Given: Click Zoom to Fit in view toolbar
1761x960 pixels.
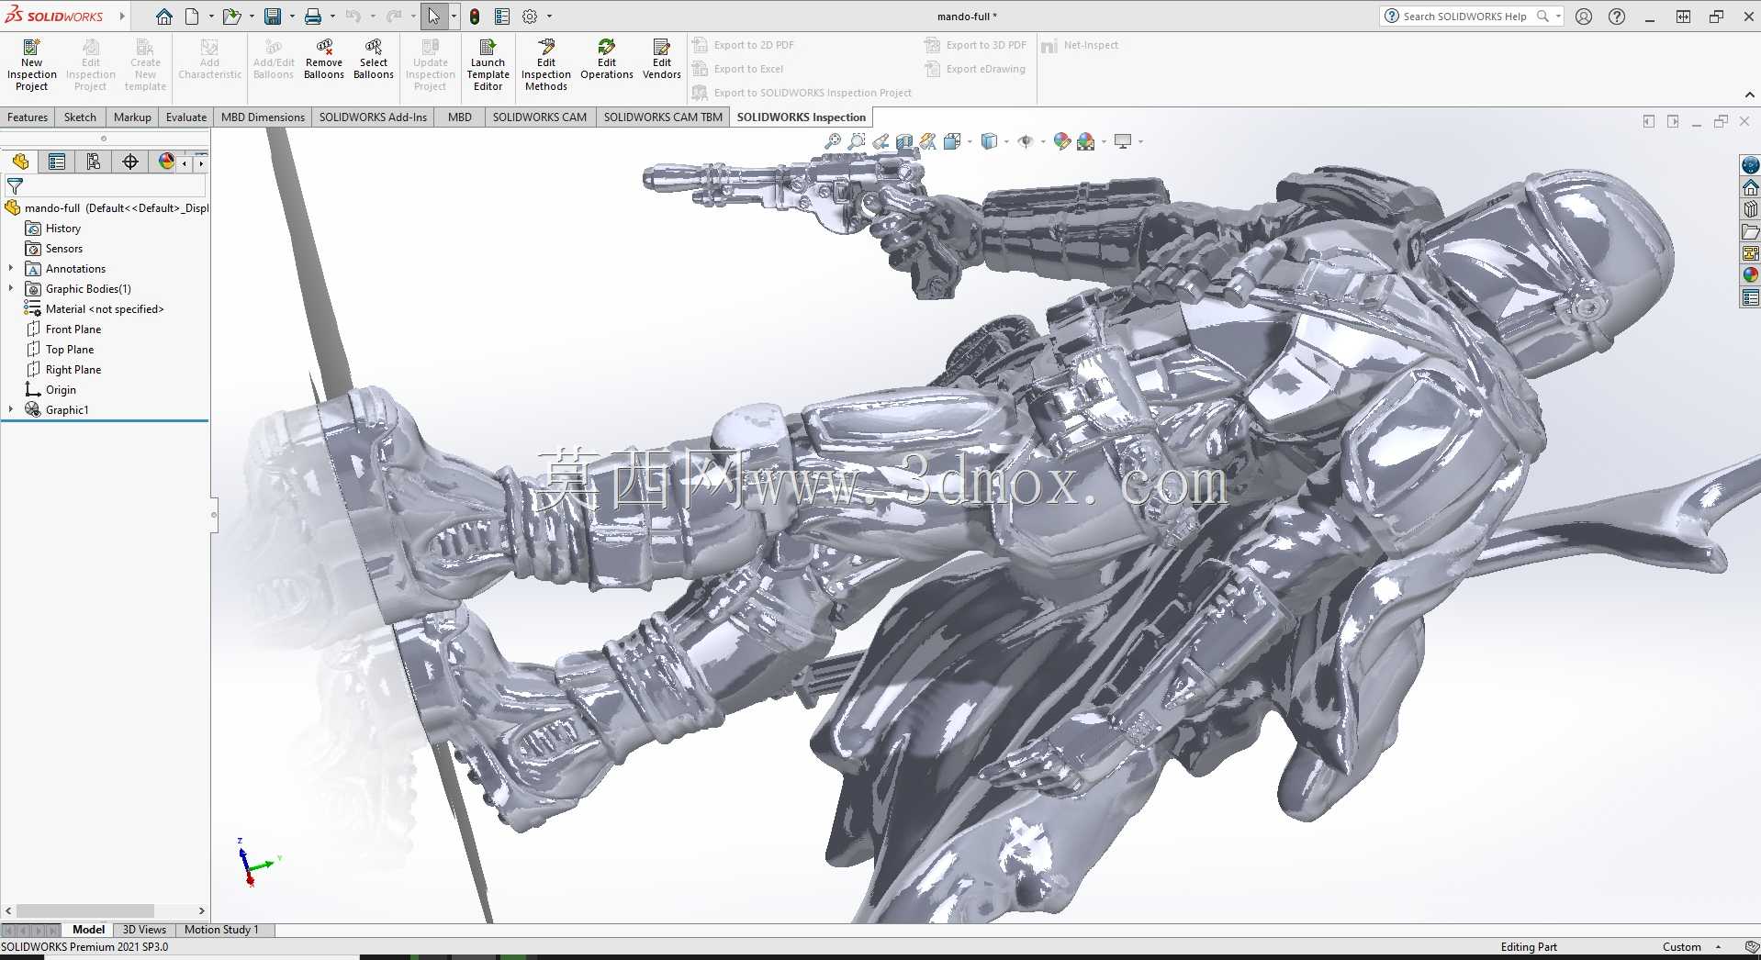Looking at the screenshot, I should tap(833, 141).
